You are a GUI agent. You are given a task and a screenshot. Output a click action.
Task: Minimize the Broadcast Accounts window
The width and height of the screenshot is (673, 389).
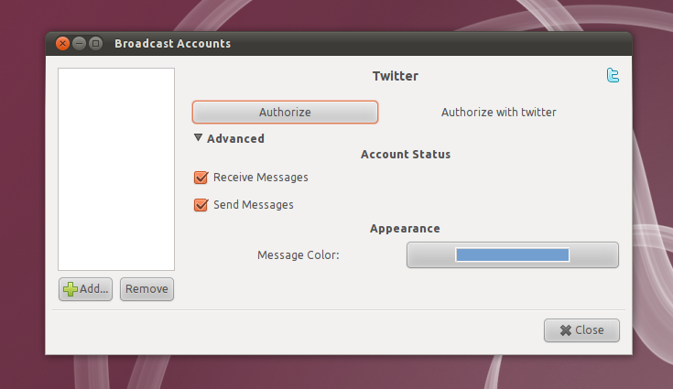79,43
